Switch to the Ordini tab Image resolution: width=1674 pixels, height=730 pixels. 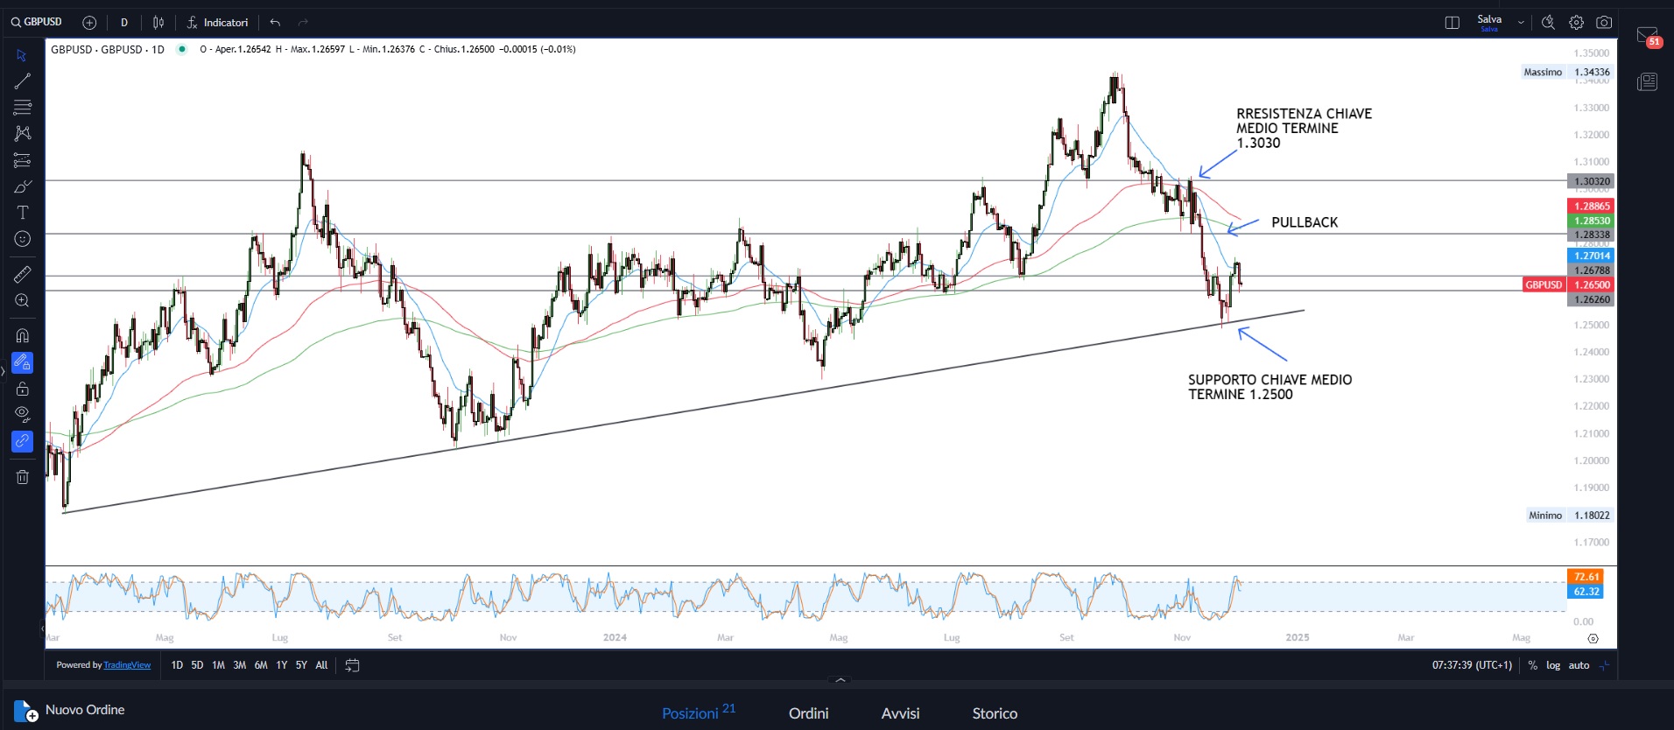(808, 713)
